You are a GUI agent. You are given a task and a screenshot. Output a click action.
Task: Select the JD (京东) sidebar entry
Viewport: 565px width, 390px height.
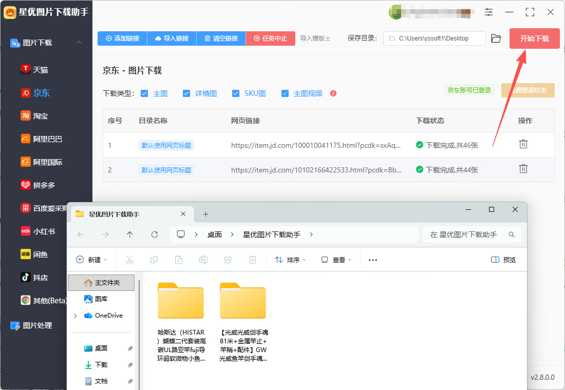[x=35, y=93]
